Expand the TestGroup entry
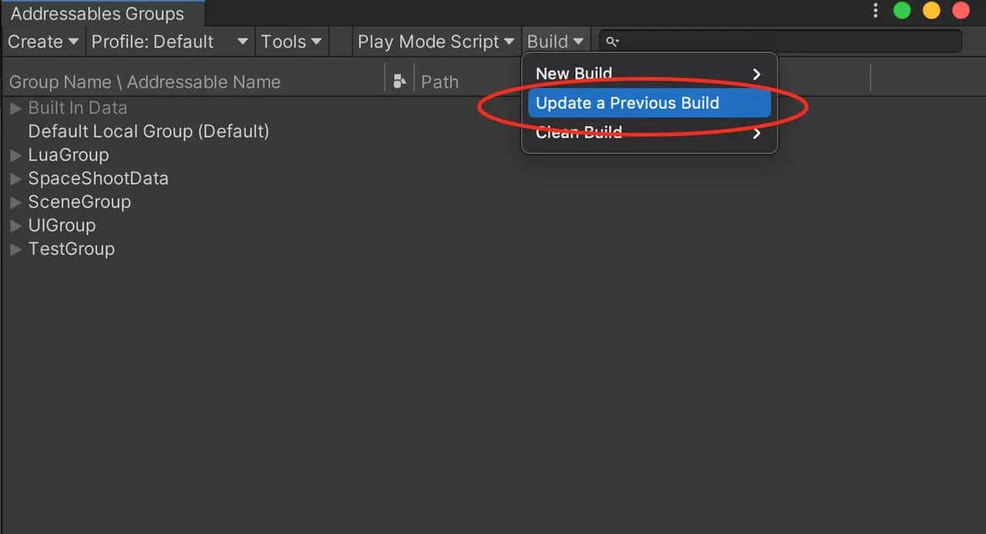Viewport: 986px width, 534px height. tap(15, 249)
